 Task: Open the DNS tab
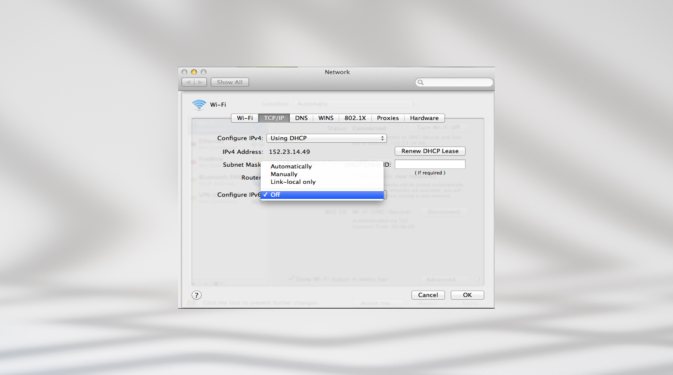301,118
